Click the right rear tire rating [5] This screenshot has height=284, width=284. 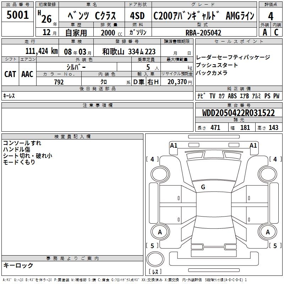275,246
